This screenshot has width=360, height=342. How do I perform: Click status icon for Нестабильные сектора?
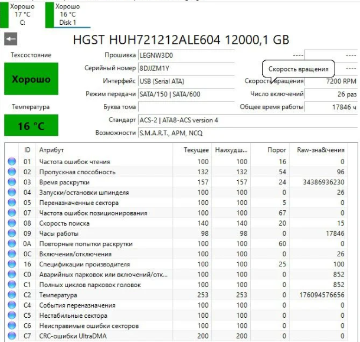pos(12,315)
